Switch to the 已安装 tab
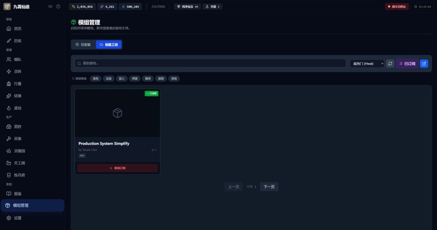The width and height of the screenshot is (437, 230). coord(83,45)
